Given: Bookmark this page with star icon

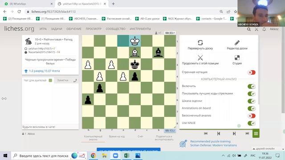Looking at the screenshot, I should pos(236,12).
